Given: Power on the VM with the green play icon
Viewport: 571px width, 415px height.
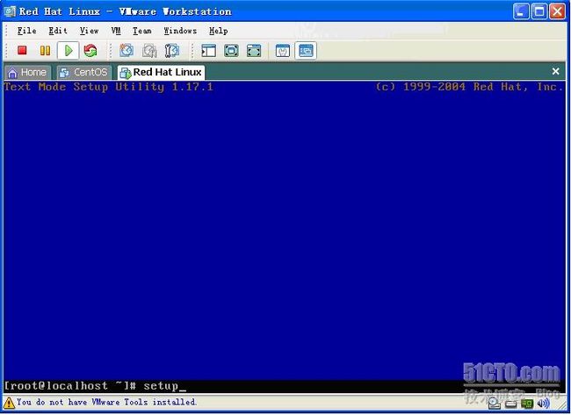Looking at the screenshot, I should (69, 51).
